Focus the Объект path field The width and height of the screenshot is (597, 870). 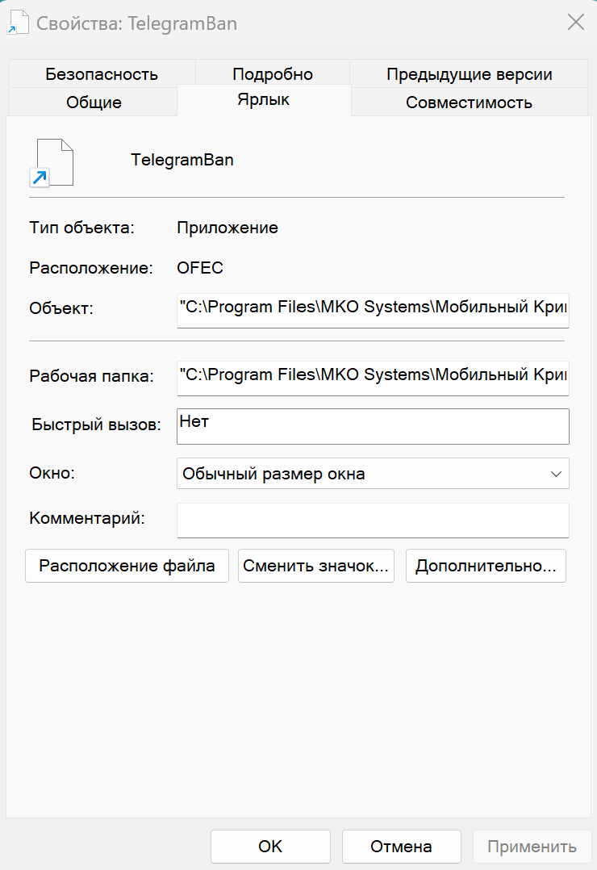pyautogui.click(x=373, y=310)
